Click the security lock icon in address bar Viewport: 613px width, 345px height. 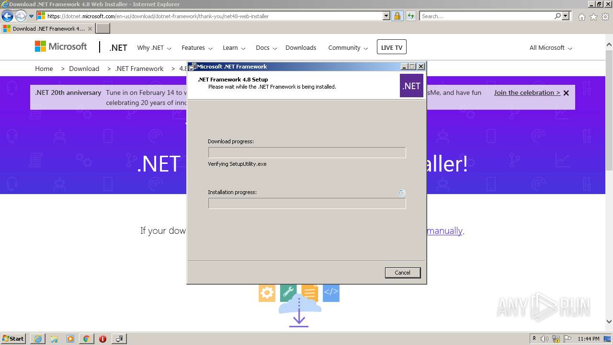click(397, 16)
